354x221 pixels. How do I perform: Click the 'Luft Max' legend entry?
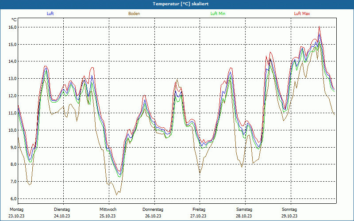click(x=302, y=14)
